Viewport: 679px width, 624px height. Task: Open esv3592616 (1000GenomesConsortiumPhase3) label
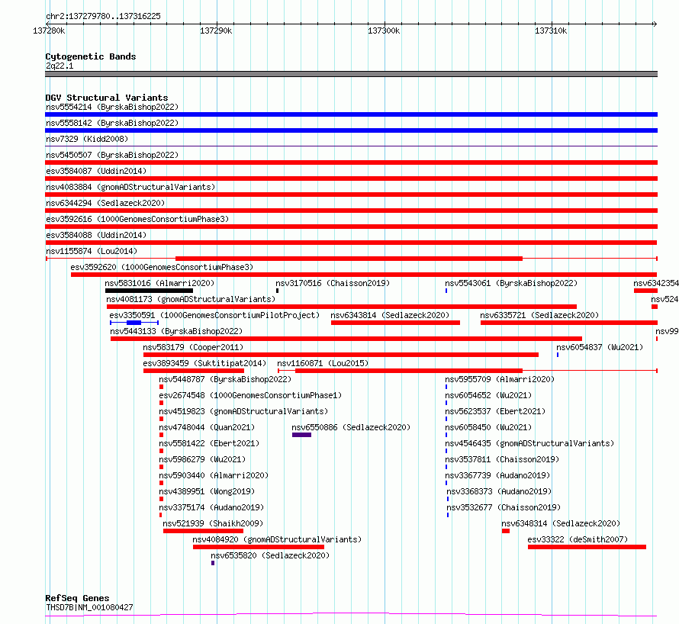[137, 219]
